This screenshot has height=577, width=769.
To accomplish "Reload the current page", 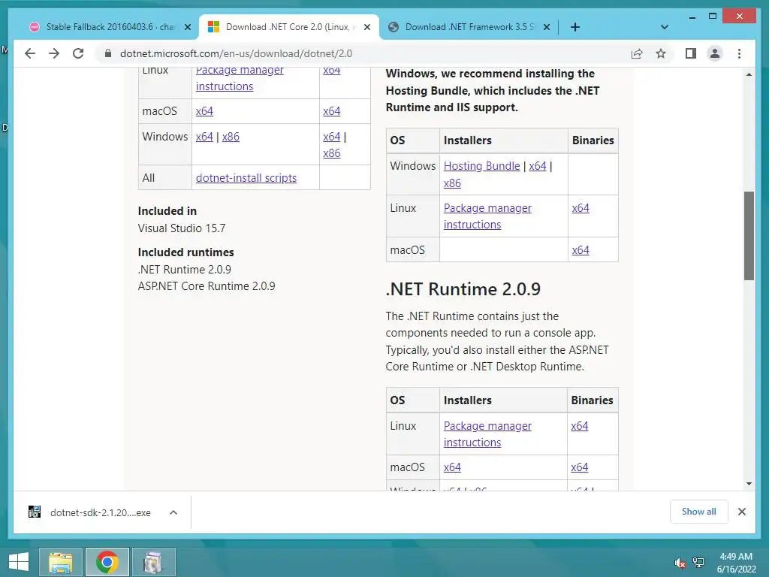I will (78, 53).
